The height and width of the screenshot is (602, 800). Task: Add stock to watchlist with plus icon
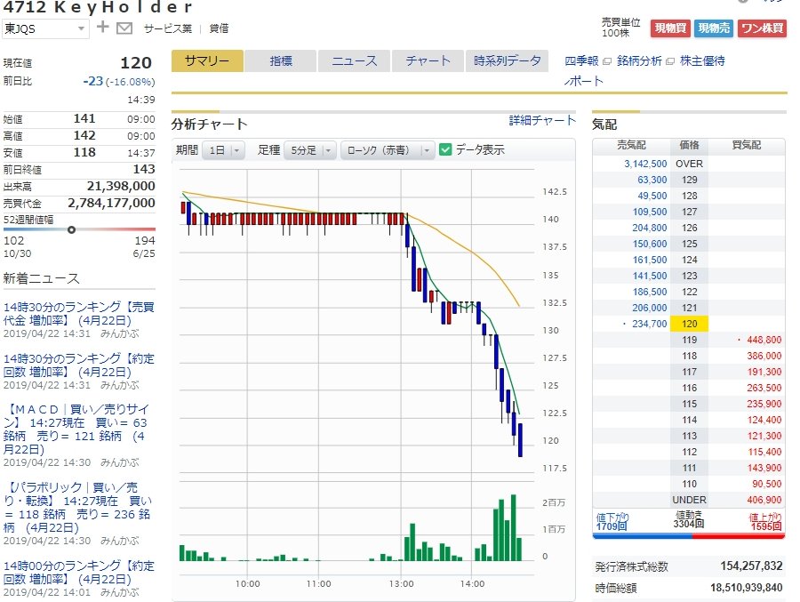coord(102,27)
